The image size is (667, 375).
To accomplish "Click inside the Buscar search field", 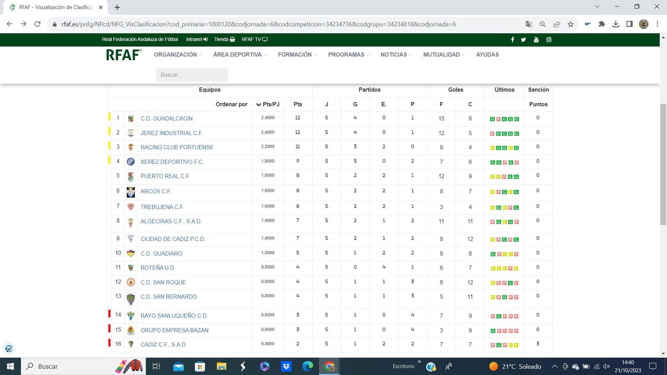I will coord(192,75).
